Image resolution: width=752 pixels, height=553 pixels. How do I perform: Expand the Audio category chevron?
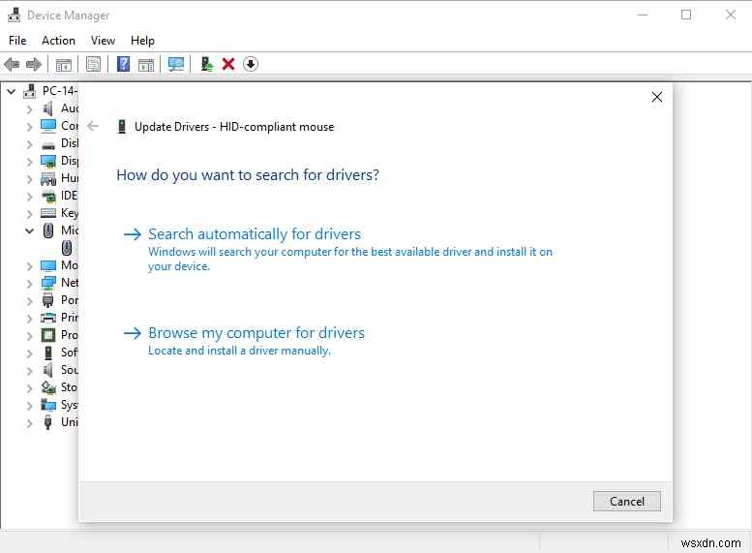30,109
